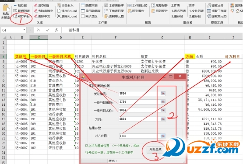Click the 清空0值 eraser command
The image size is (243, 164).
pyautogui.click(x=42, y=6)
